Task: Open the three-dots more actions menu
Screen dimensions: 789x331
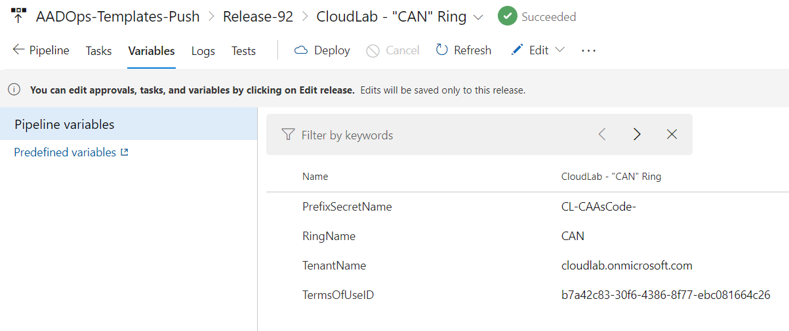Action: click(589, 50)
